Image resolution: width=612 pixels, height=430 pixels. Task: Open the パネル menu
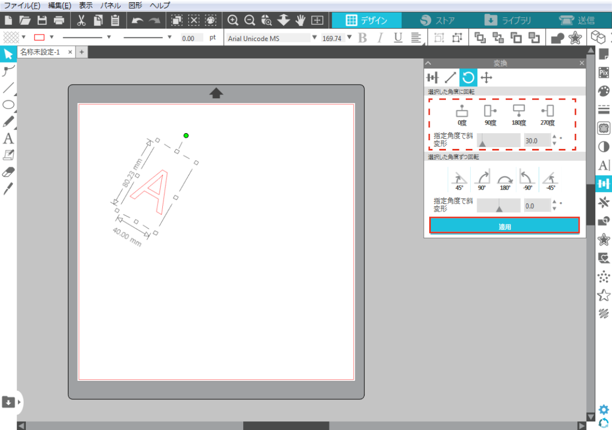(x=110, y=5)
